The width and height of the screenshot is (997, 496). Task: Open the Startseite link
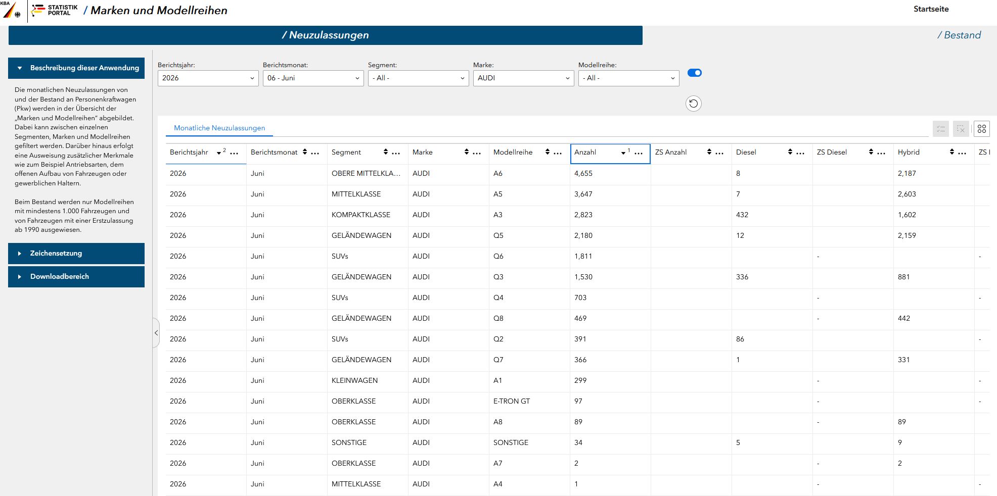pyautogui.click(x=931, y=9)
